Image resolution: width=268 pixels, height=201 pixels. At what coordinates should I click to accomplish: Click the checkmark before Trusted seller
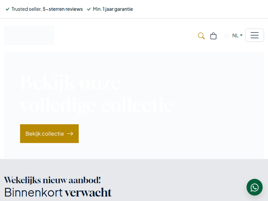point(8,9)
